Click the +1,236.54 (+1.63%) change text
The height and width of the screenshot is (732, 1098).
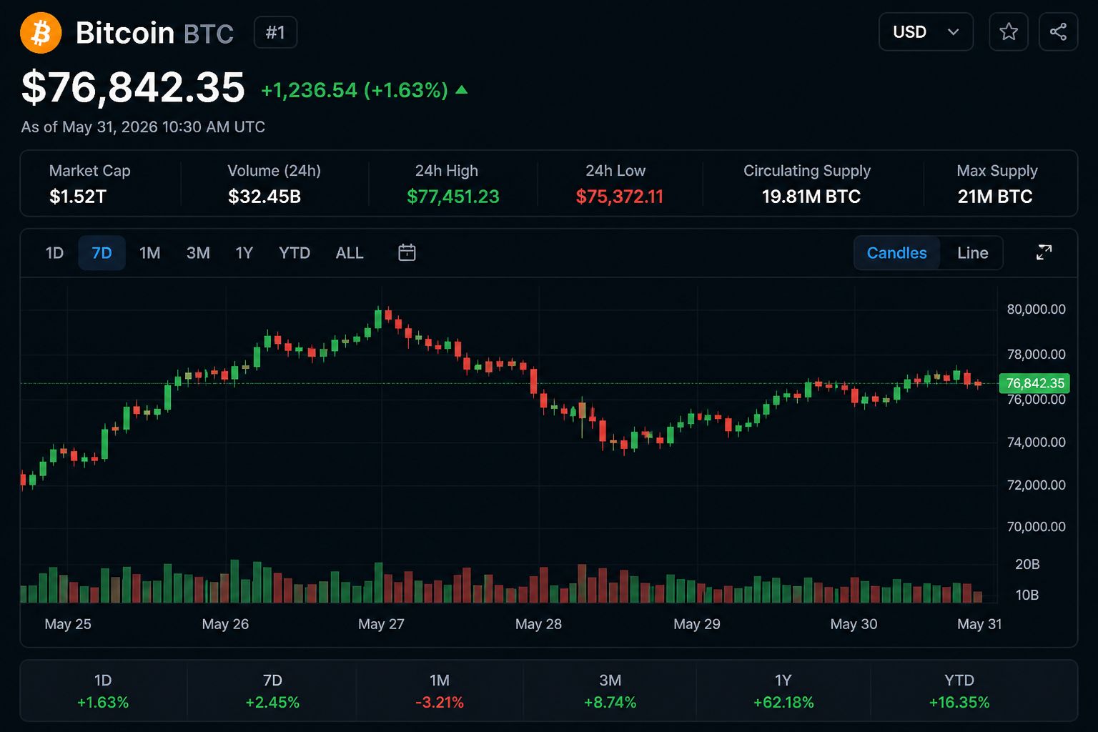pos(355,90)
